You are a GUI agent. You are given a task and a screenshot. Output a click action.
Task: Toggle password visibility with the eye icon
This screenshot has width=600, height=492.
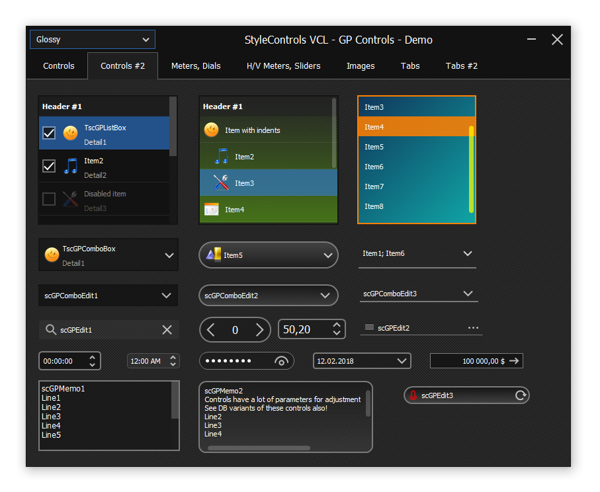[x=281, y=361]
